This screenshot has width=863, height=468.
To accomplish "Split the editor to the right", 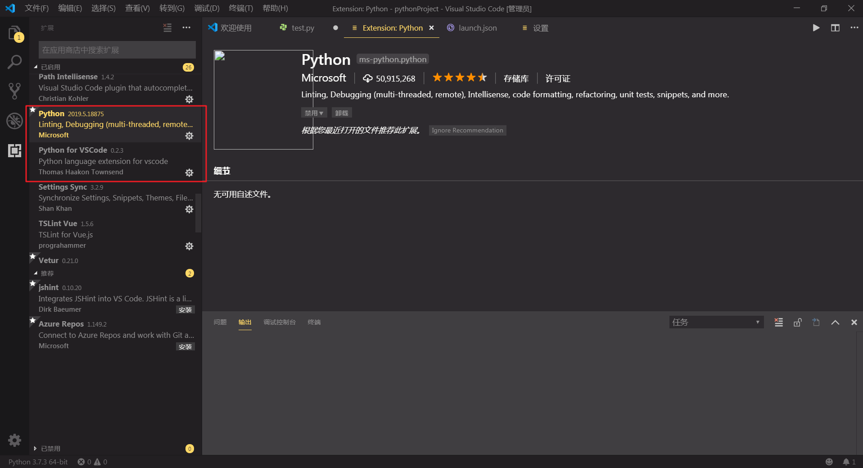I will [x=835, y=28].
